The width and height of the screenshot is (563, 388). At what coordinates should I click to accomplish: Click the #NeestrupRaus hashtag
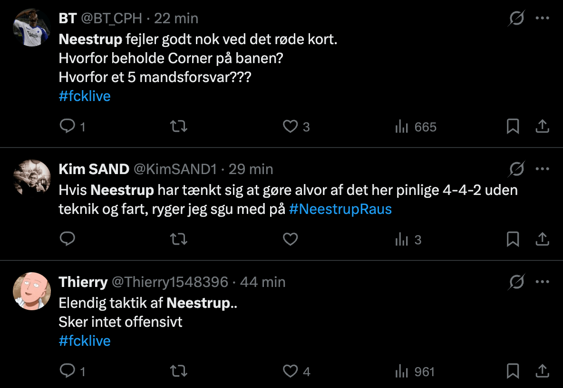[340, 209]
